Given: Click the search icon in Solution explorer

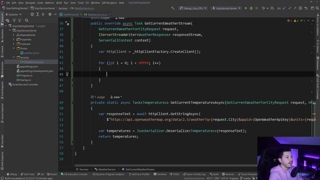Looking at the screenshot, I should coord(26,20).
